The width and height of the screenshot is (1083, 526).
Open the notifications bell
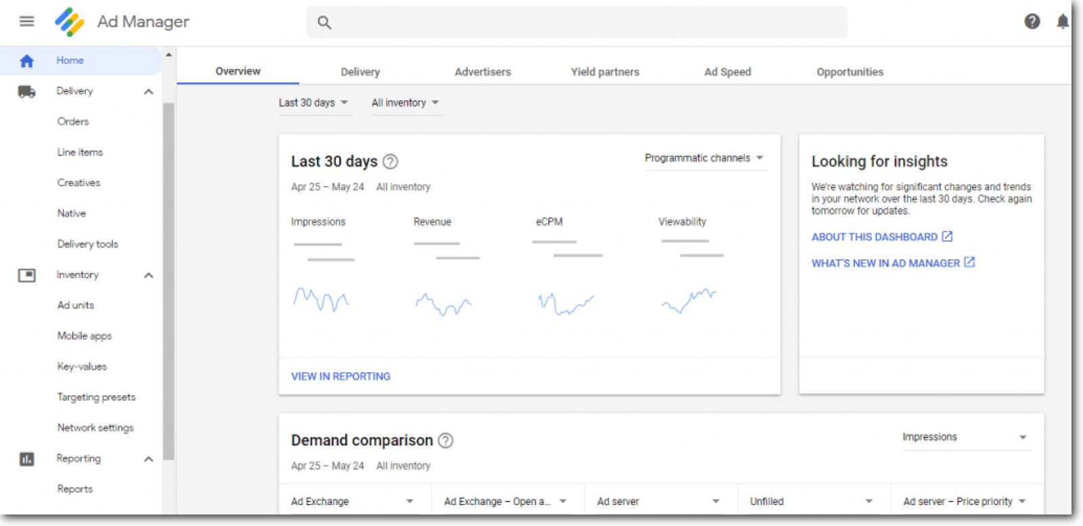click(1063, 22)
